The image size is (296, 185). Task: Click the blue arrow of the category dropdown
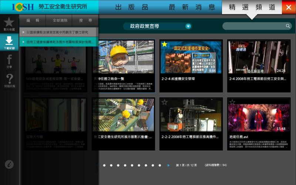pos(188,26)
